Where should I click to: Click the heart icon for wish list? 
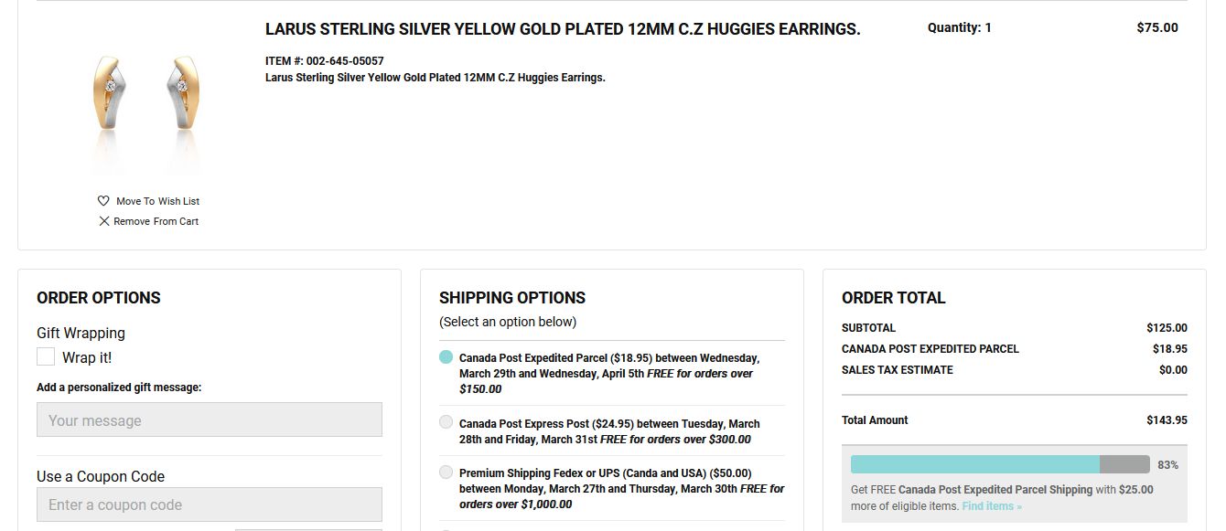[103, 201]
